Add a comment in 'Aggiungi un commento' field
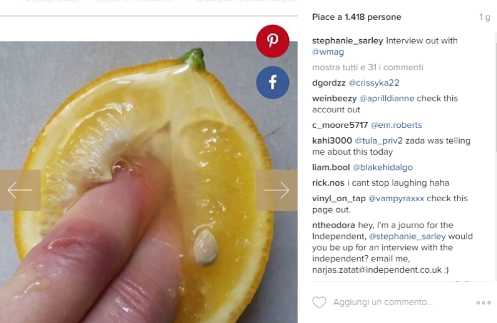This screenshot has width=497, height=323. [383, 302]
